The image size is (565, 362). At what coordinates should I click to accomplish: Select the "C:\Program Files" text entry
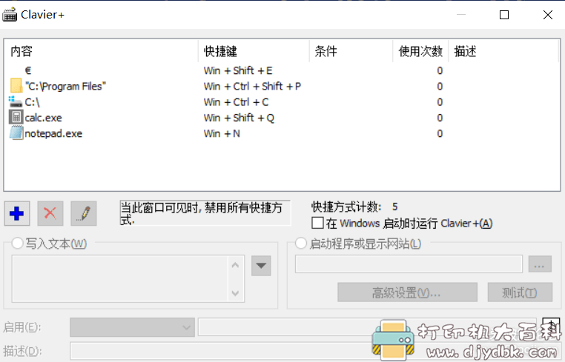(x=65, y=87)
